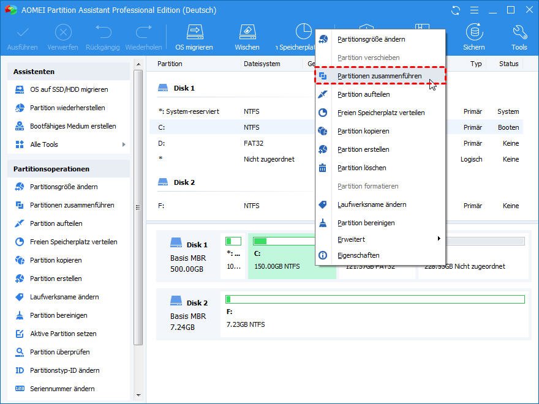Click the sidebar vertical scrollbar thumb
This screenshot has height=404, width=539.
click(x=138, y=208)
